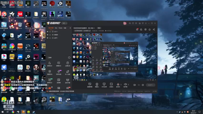The height and width of the screenshot is (114, 203).
Task: Switch to the second scene tab
Action: (x=56, y=28)
